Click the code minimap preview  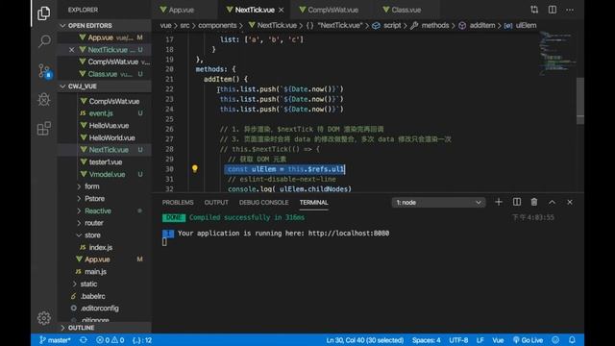coord(557,54)
